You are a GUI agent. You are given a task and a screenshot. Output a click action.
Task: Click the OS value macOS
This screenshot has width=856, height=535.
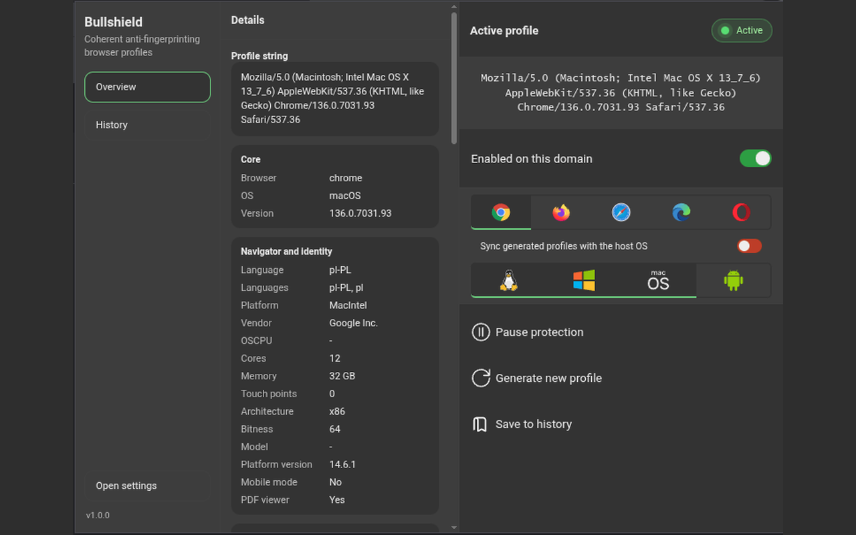coord(345,195)
